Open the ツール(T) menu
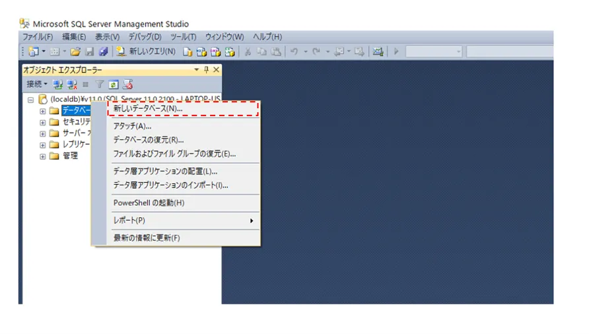This screenshot has width=589, height=334. (x=183, y=37)
